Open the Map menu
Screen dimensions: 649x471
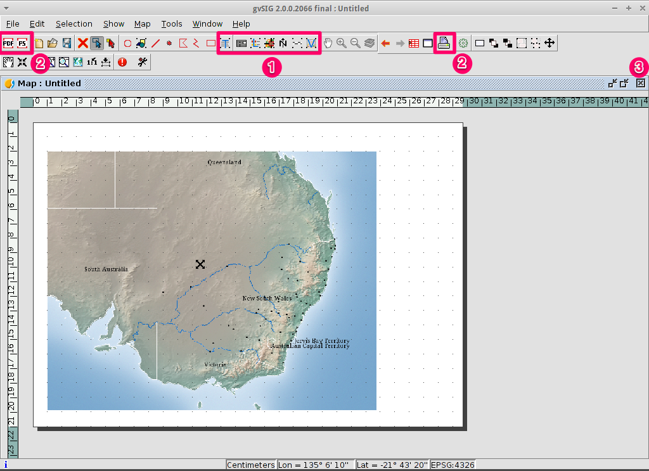(x=143, y=24)
